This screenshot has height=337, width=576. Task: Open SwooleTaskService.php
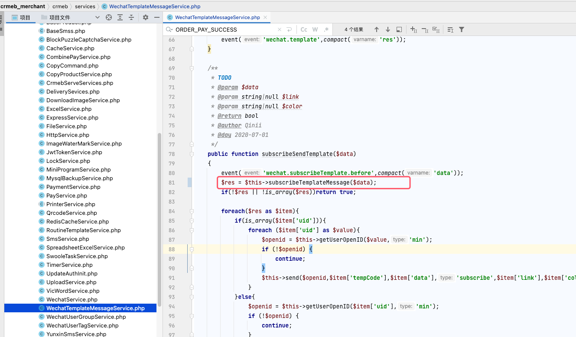[x=77, y=256]
